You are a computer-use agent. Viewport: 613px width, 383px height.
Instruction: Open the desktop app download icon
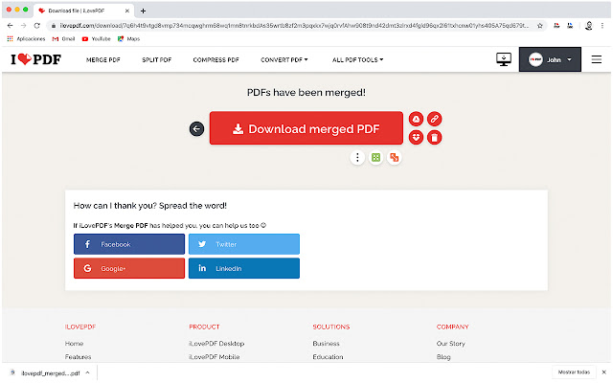tap(504, 59)
